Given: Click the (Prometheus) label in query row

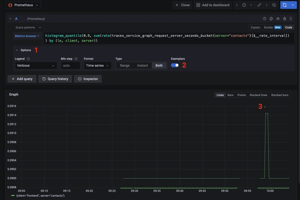Looking at the screenshot, I should pos(36,19).
